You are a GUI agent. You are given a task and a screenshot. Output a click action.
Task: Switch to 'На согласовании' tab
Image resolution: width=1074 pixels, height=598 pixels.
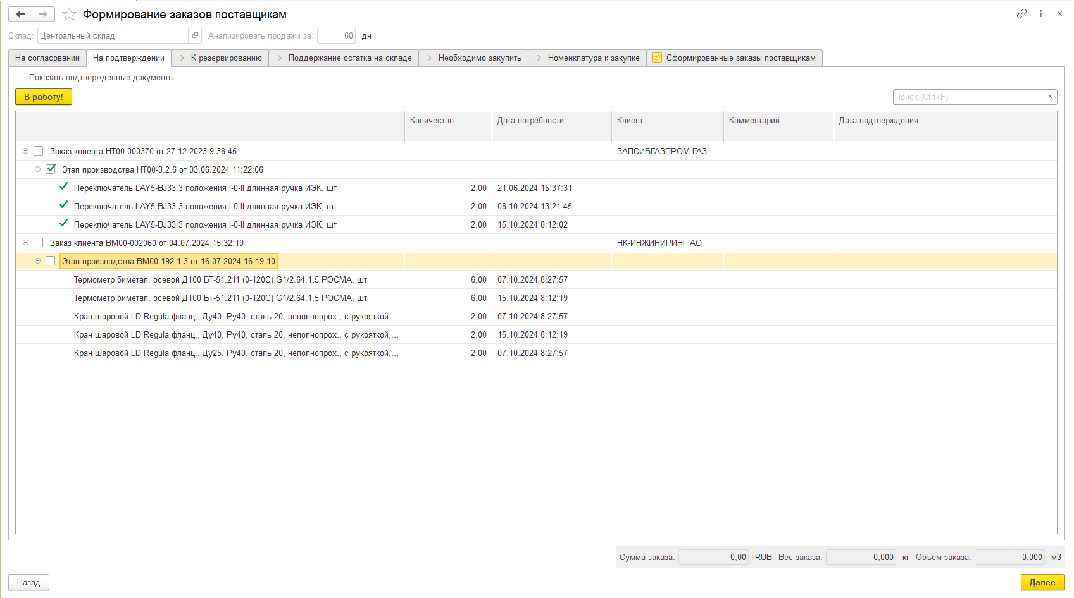pyautogui.click(x=47, y=58)
